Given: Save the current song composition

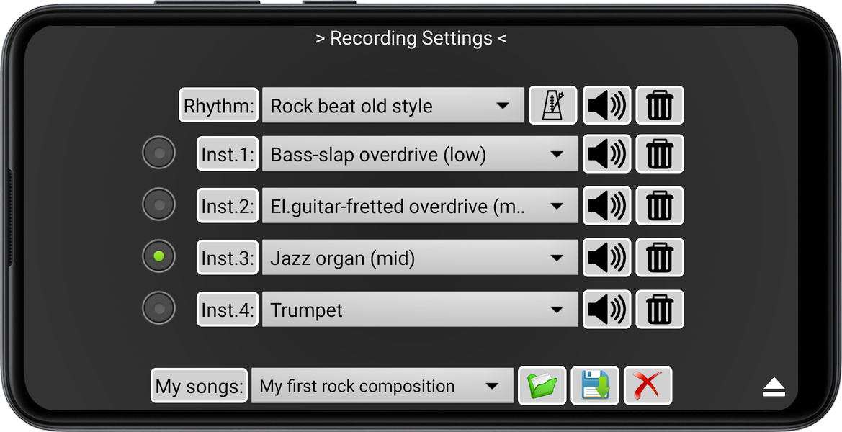Looking at the screenshot, I should 595,386.
